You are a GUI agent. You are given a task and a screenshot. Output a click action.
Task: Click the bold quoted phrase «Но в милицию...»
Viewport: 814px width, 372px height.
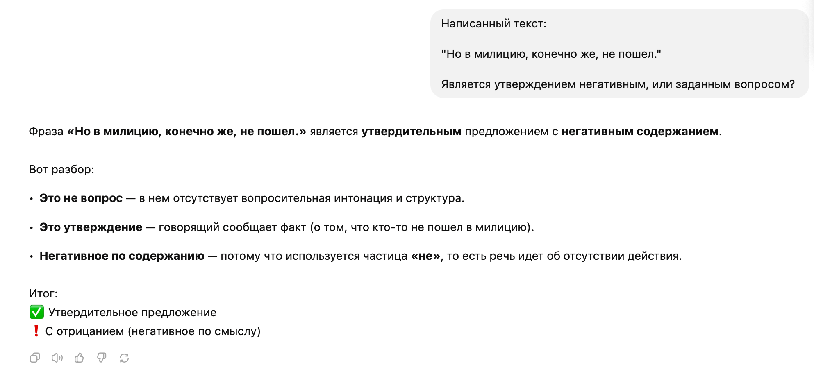click(x=186, y=132)
